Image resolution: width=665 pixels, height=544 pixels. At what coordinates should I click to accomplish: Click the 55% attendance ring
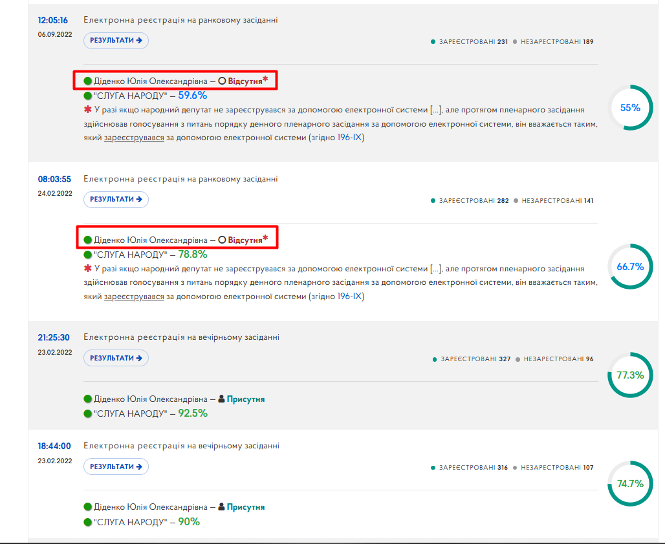click(630, 108)
